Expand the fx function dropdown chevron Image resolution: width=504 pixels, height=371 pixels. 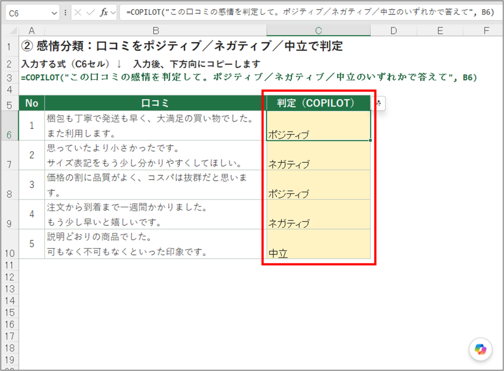pos(113,13)
